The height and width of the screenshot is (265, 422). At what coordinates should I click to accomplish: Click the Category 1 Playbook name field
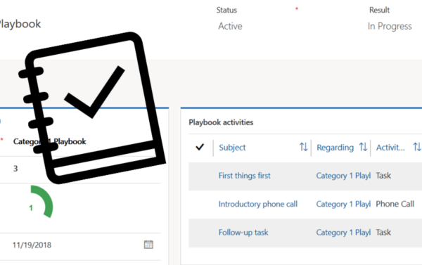click(x=81, y=141)
